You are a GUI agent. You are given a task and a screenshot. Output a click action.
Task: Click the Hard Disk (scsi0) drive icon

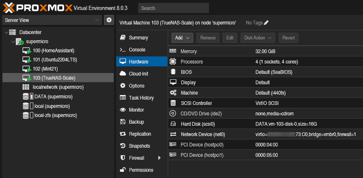173,124
